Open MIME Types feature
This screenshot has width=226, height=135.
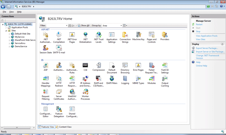(138, 80)
